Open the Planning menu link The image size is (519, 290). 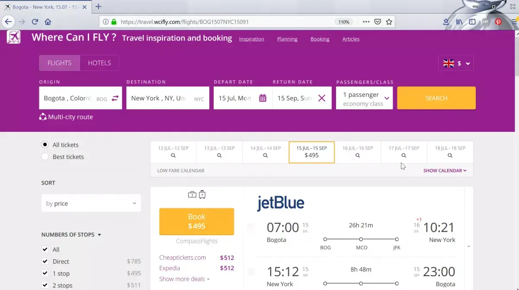click(x=287, y=39)
